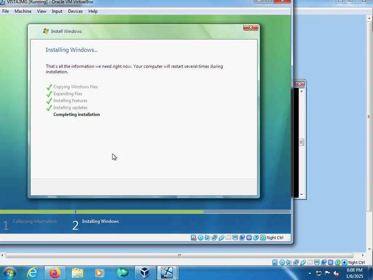Open Windows Explorer folder from taskbar
373x280 pixels.
pyautogui.click(x=77, y=273)
